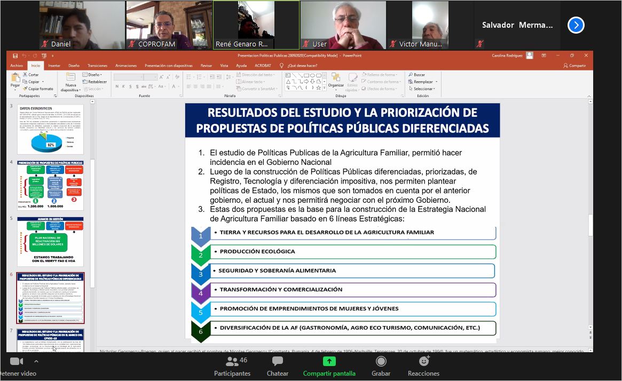Screen dimensions: 622x381
Task: Toggle camera with Detener video
Action: point(17,362)
